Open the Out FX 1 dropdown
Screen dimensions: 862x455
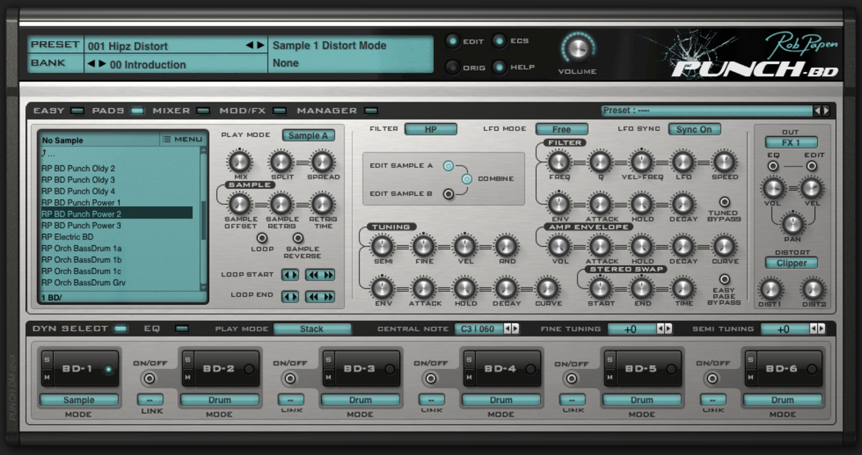pyautogui.click(x=791, y=142)
